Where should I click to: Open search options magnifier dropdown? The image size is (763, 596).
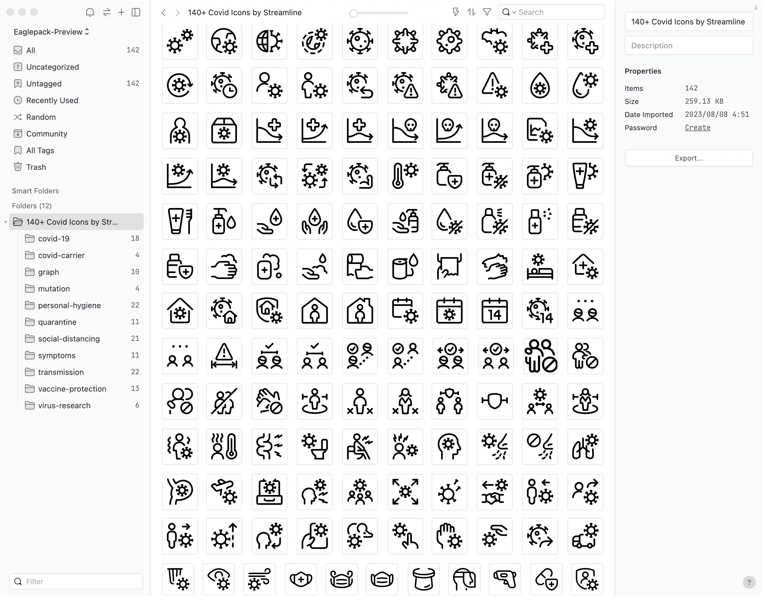[x=509, y=12]
